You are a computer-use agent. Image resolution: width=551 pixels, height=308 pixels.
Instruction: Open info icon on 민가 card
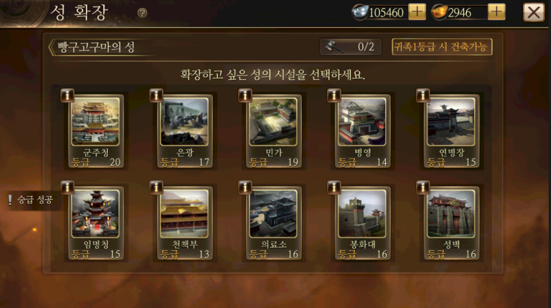point(245,95)
